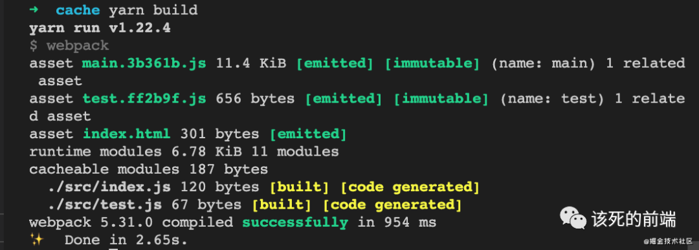
Task: Click the [built] tag beside index.js
Action: pyautogui.click(x=299, y=187)
